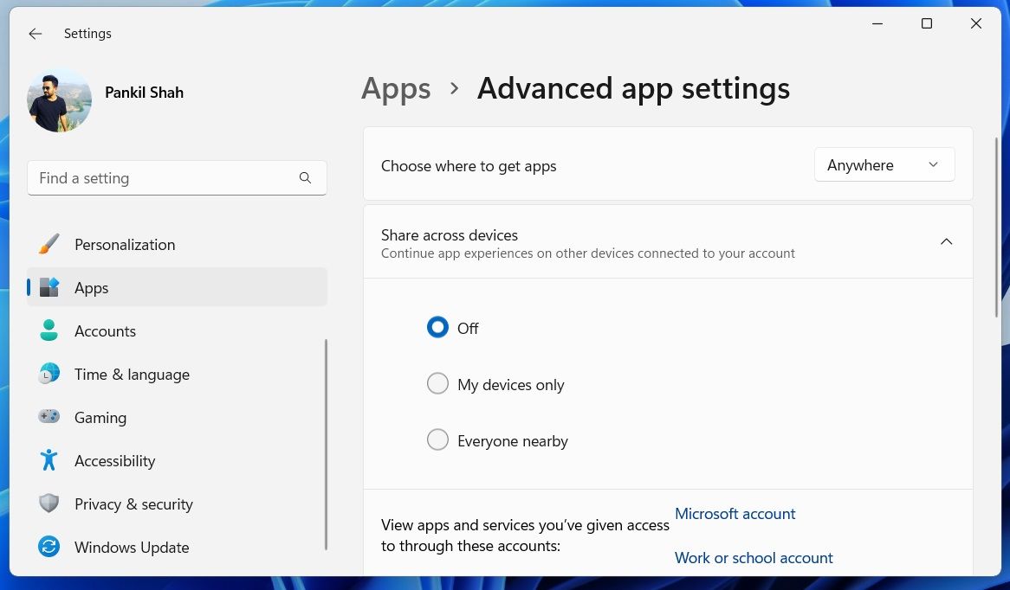Image resolution: width=1010 pixels, height=590 pixels.
Task: Click the Gaming controller icon
Action: pos(49,417)
